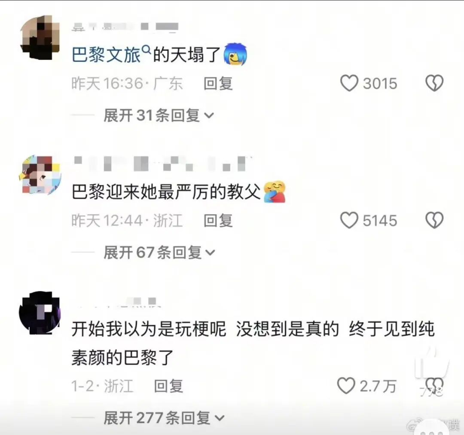This screenshot has height=435, width=464.
Task: Open the 巴黎文旅 search link
Action: (x=106, y=55)
